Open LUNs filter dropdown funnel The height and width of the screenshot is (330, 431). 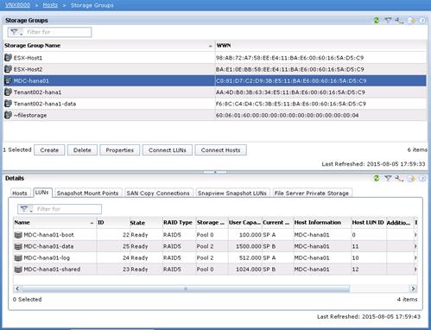tap(26, 209)
